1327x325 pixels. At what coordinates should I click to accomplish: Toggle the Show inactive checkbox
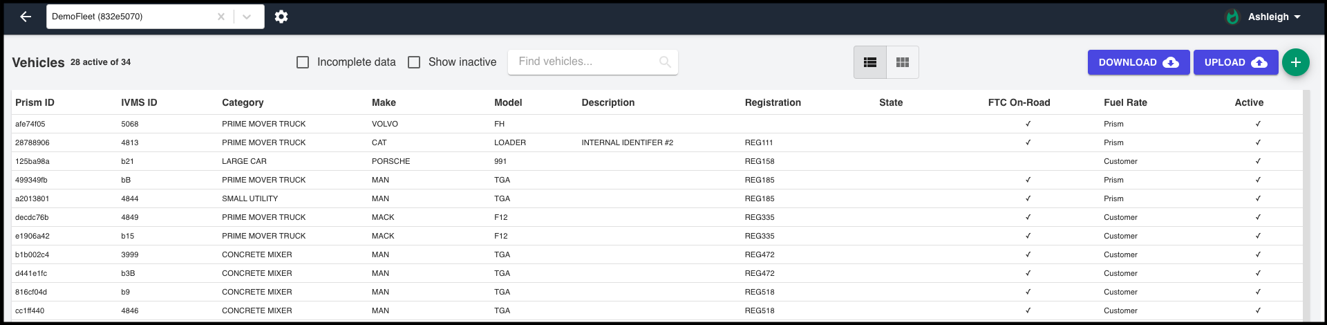[x=414, y=62]
